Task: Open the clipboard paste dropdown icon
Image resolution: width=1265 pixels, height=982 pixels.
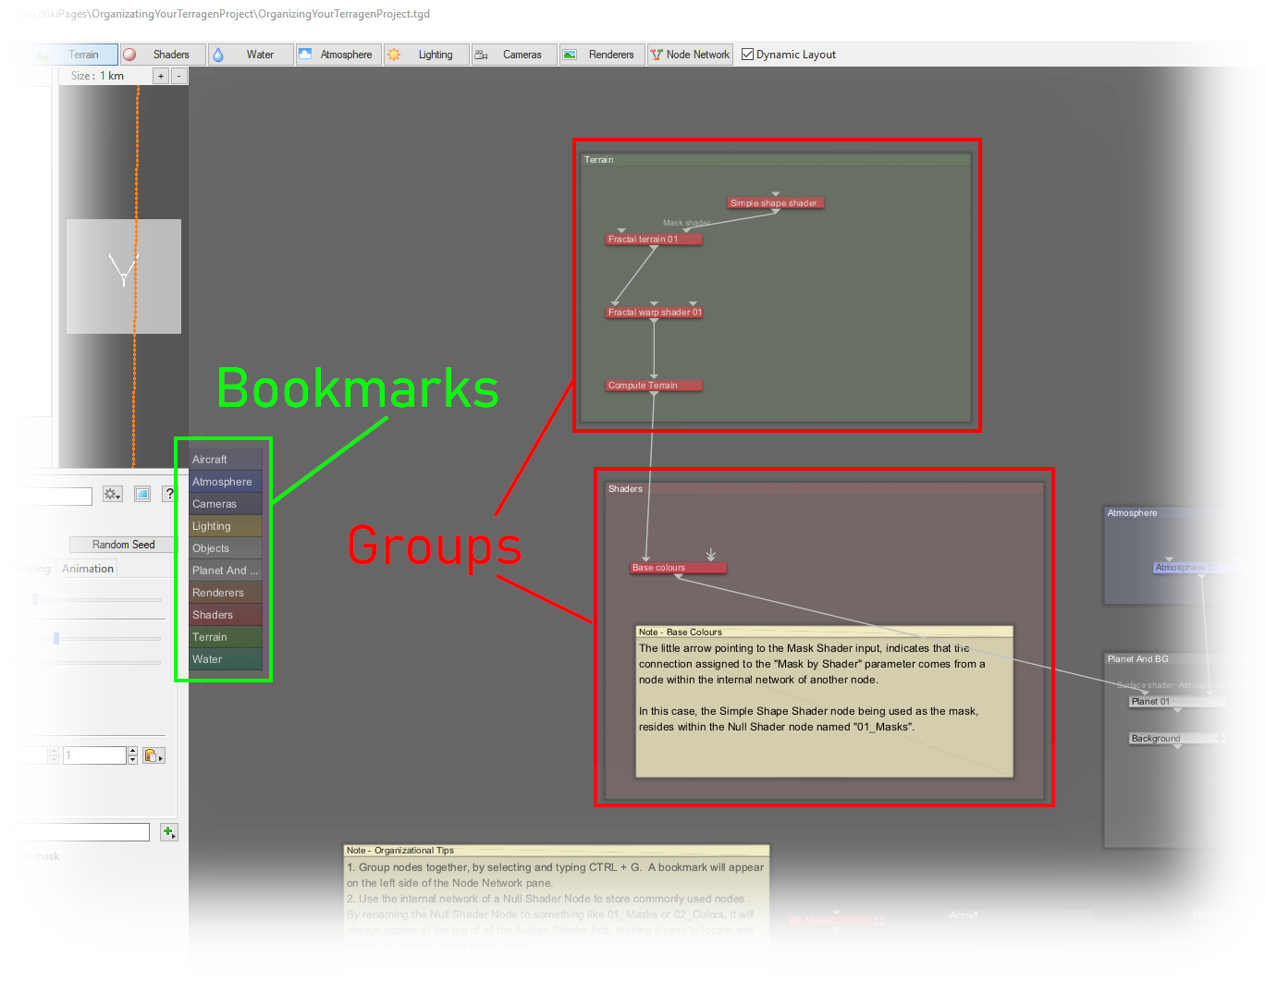Action: click(x=154, y=755)
